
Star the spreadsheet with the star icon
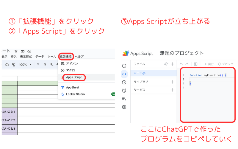pos(16,51)
